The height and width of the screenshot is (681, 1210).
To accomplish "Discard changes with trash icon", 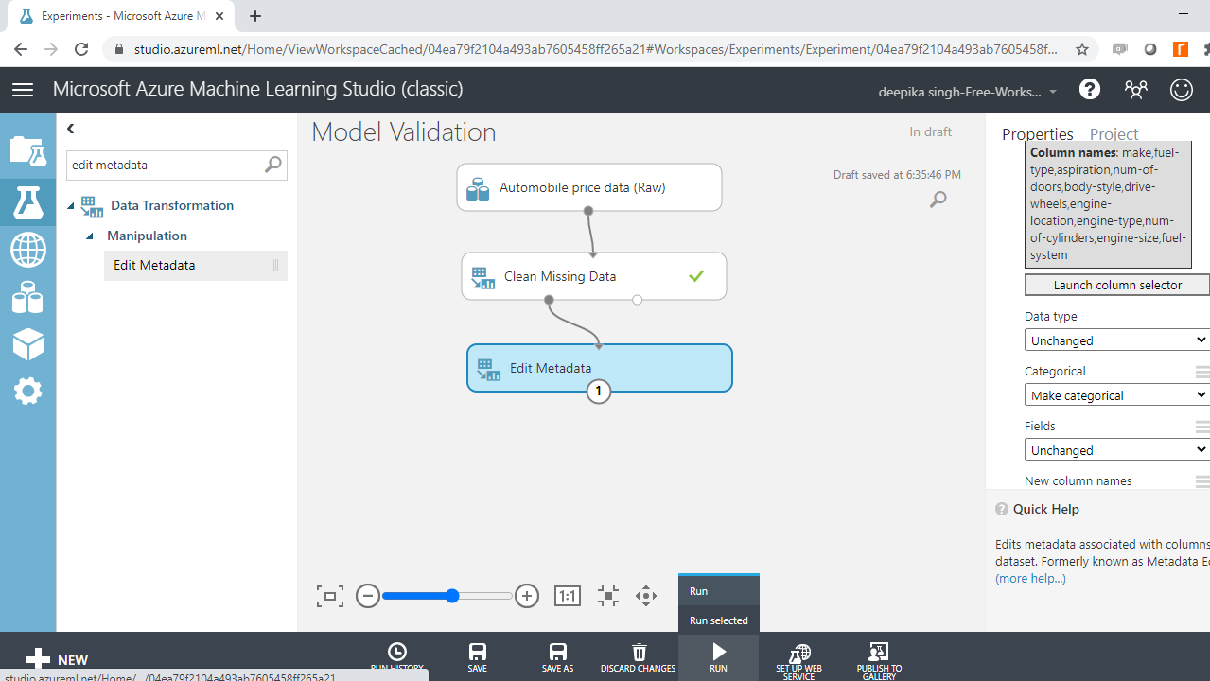I will pos(639,657).
